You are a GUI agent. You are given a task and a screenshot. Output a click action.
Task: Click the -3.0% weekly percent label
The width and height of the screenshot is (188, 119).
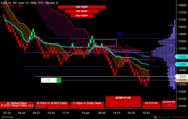170,65
